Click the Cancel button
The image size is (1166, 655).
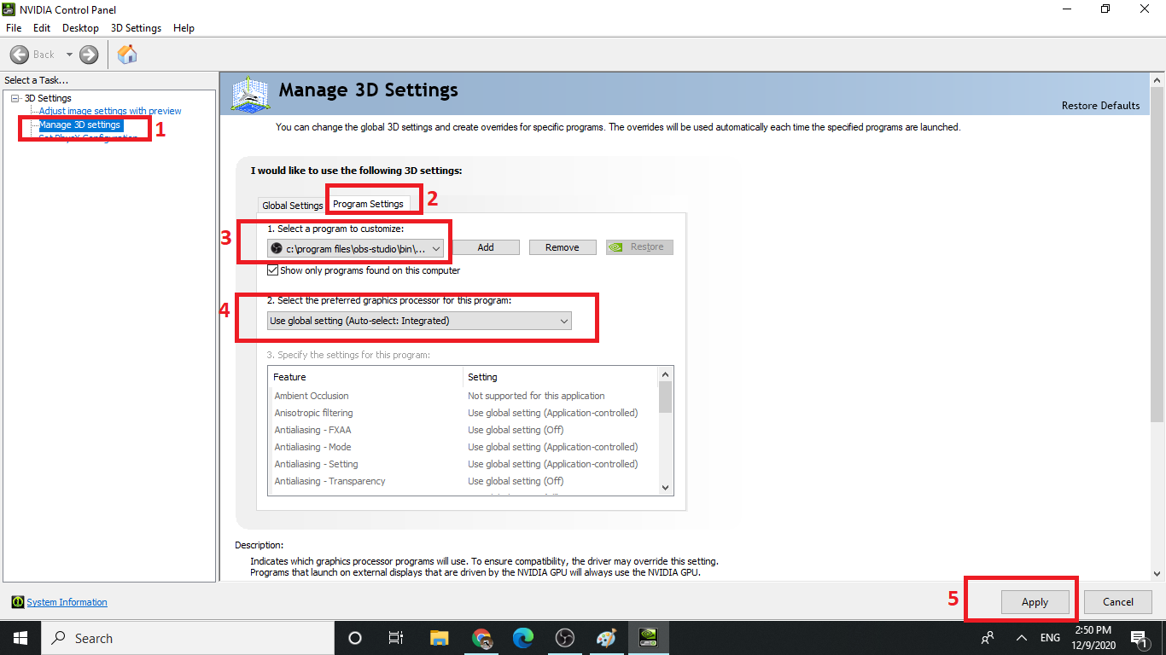pyautogui.click(x=1117, y=602)
